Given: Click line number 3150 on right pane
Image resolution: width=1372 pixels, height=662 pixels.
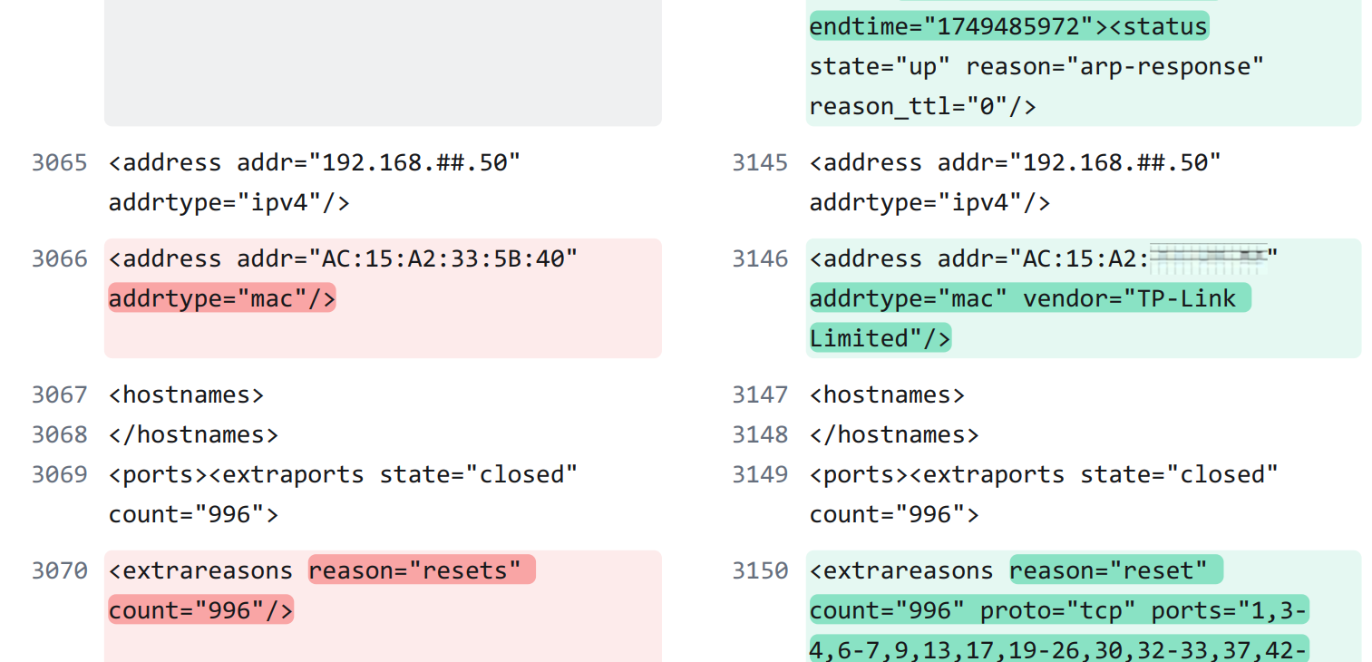Looking at the screenshot, I should [x=760, y=571].
